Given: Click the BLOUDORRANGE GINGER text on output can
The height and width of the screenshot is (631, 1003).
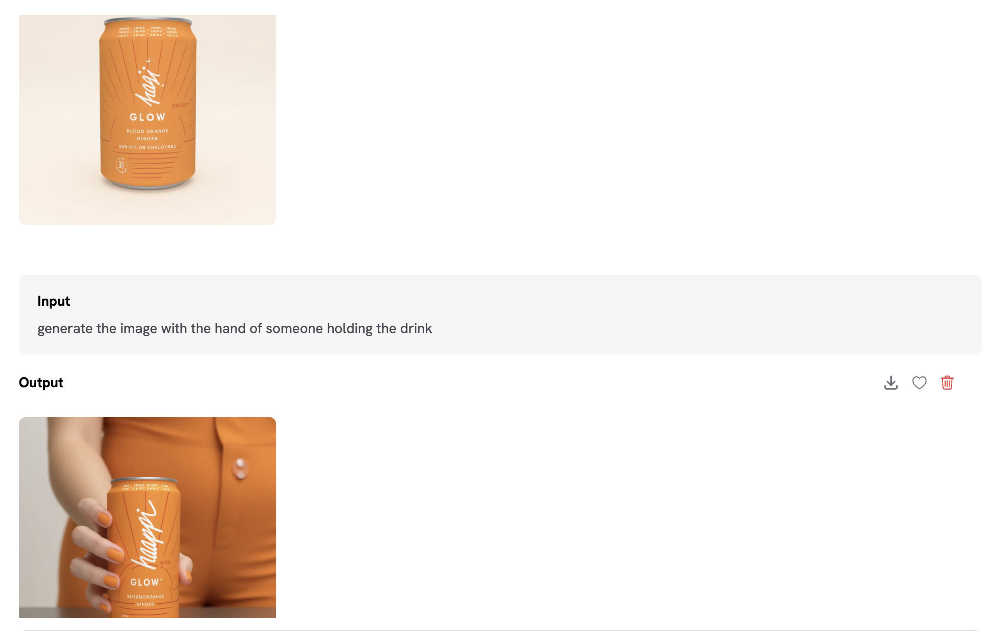Looking at the screenshot, I should tap(145, 600).
